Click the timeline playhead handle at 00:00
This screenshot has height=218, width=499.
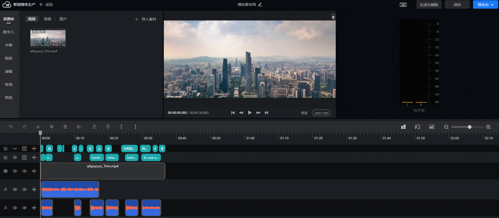tap(40, 133)
